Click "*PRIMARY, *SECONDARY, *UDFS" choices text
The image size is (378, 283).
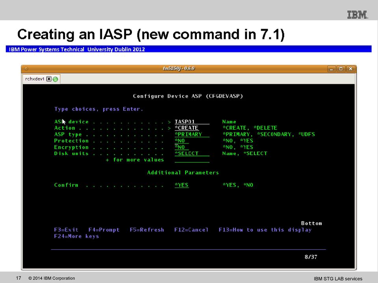click(x=269, y=134)
